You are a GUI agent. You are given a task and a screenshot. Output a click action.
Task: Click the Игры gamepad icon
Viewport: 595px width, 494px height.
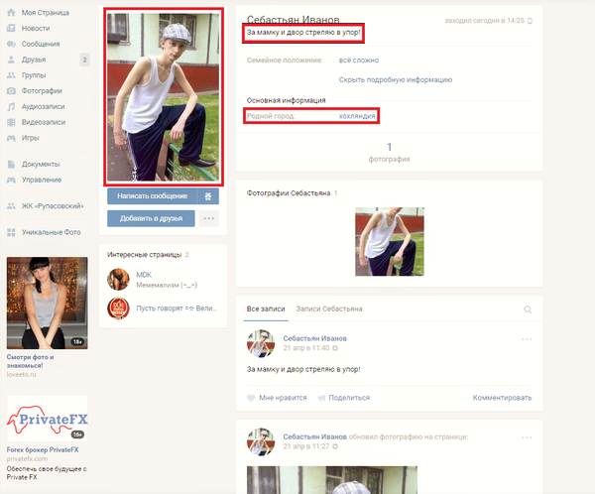[11, 138]
